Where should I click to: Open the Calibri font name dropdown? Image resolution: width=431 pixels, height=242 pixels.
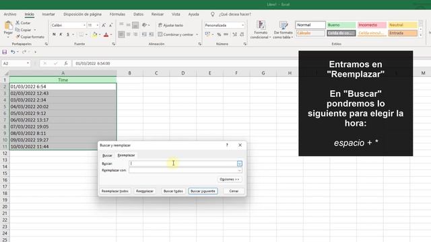(x=84, y=26)
